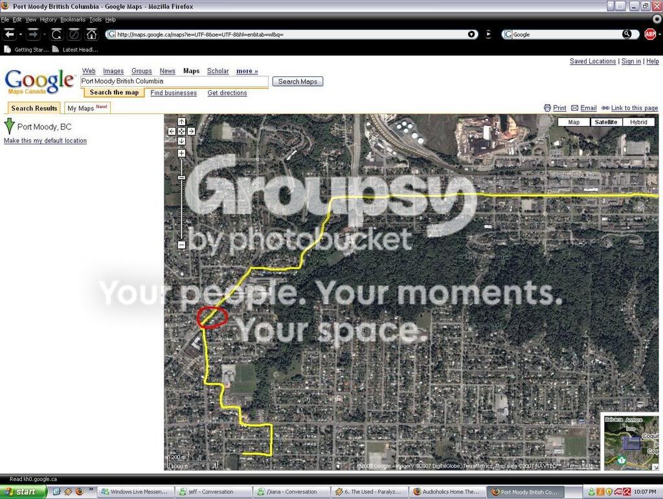This screenshot has width=663, height=499.
Task: Pan the map left with the arrow
Action: pyautogui.click(x=172, y=131)
